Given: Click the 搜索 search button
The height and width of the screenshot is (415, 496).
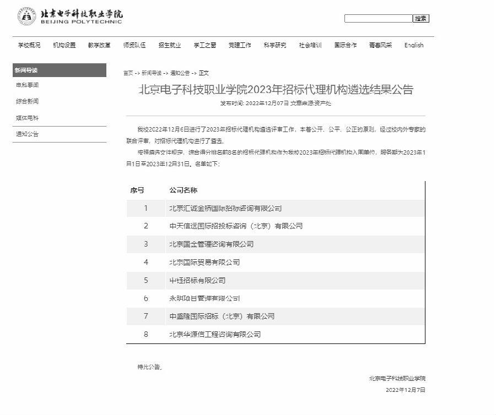Looking at the screenshot, I should pos(420,18).
